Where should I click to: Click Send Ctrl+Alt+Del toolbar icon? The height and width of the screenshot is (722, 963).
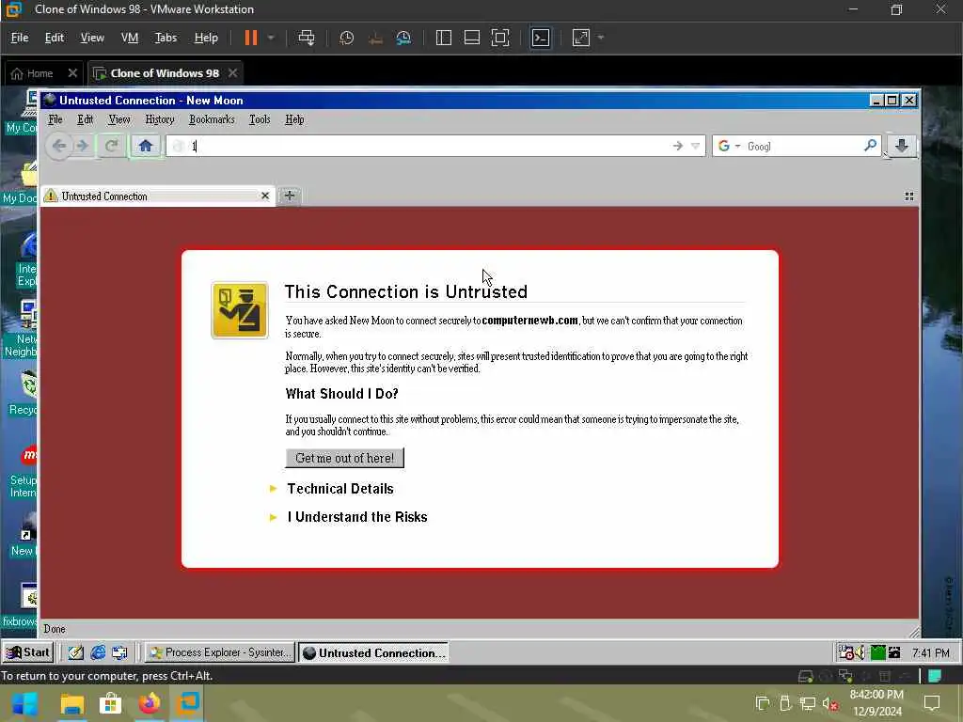click(306, 38)
